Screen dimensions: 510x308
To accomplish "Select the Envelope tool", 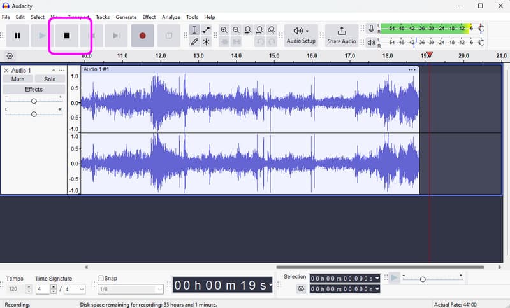I will click(x=206, y=30).
